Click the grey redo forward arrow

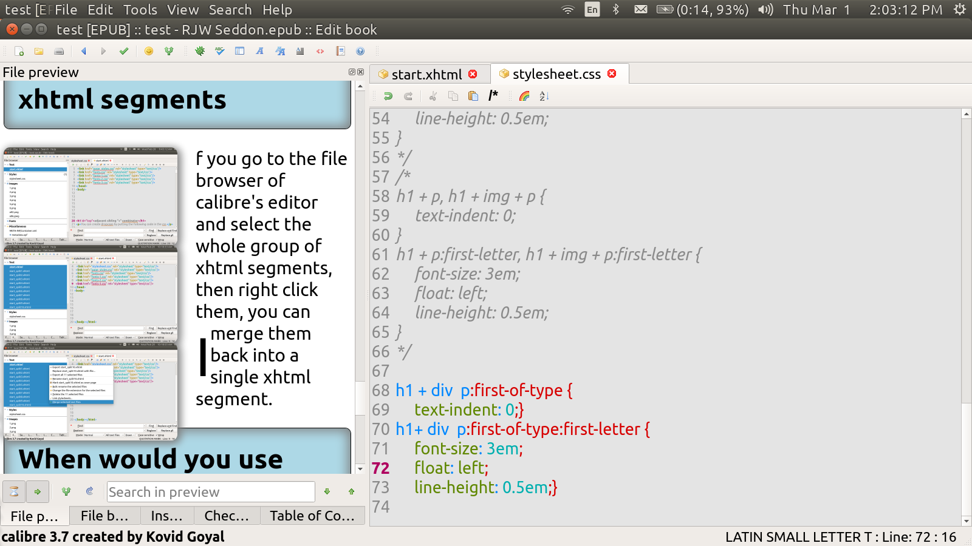(103, 52)
